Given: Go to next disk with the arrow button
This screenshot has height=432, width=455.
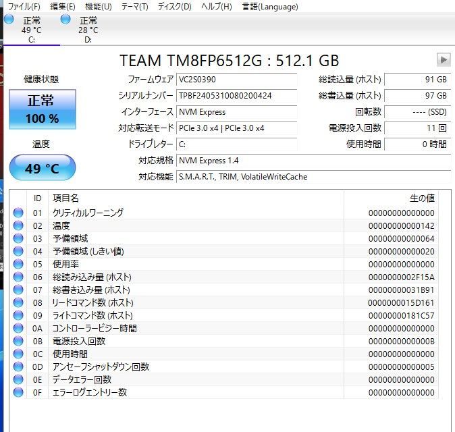Looking at the screenshot, I should [444, 60].
